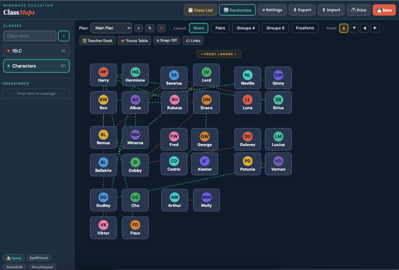Click Petunia PD seat card

click(x=247, y=164)
